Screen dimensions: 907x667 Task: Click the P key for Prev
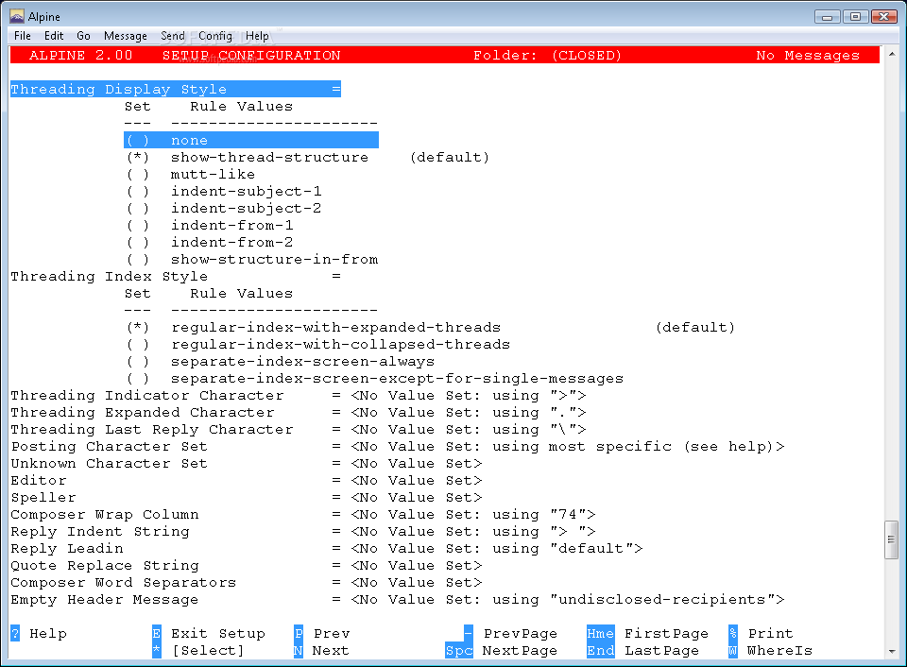(x=299, y=633)
